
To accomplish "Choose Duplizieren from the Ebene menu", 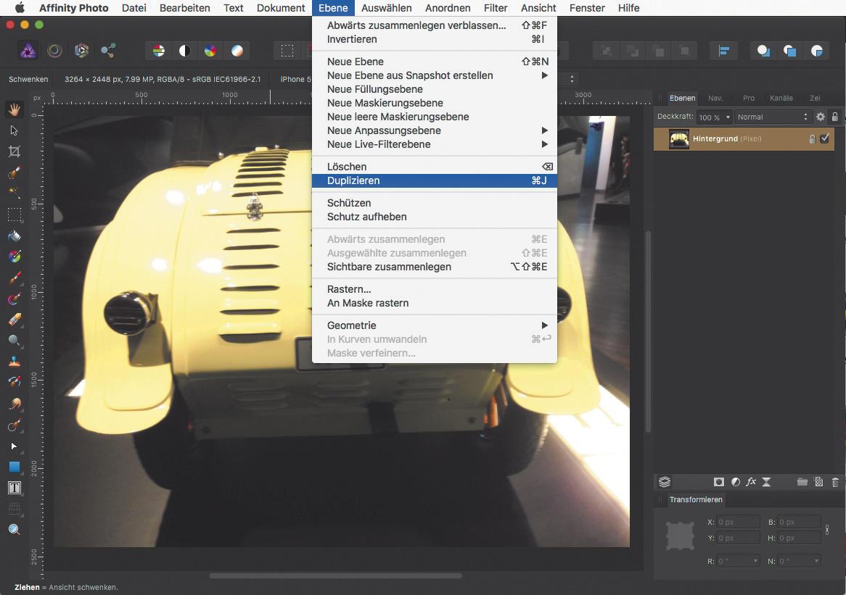I will click(x=353, y=180).
